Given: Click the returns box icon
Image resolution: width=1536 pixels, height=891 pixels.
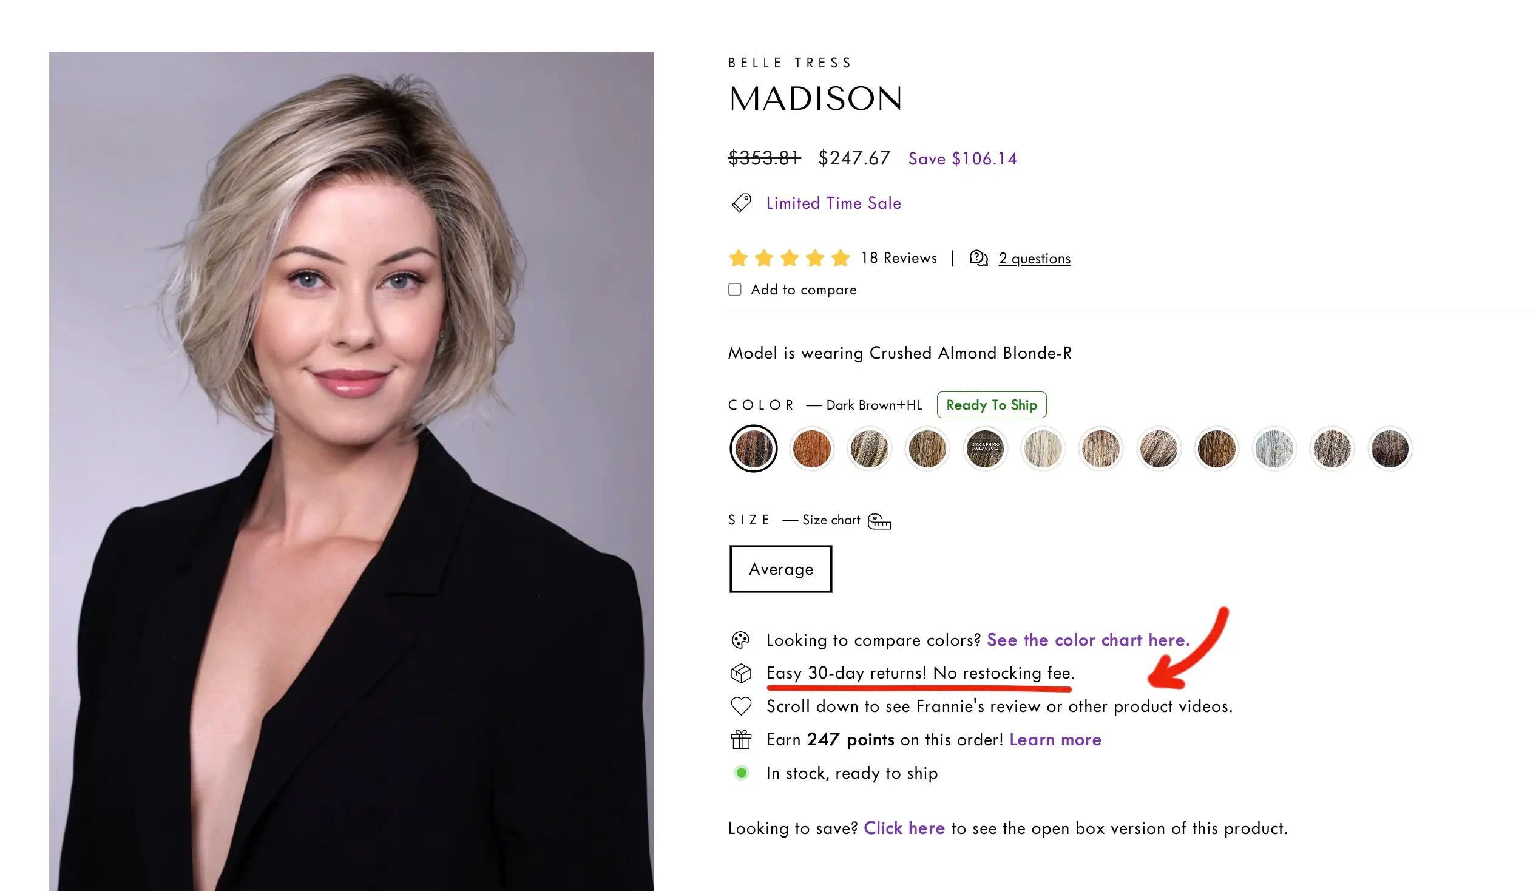Looking at the screenshot, I should point(740,673).
